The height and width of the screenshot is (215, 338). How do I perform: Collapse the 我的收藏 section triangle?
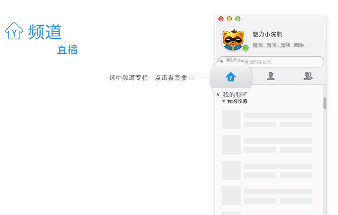coord(224,102)
